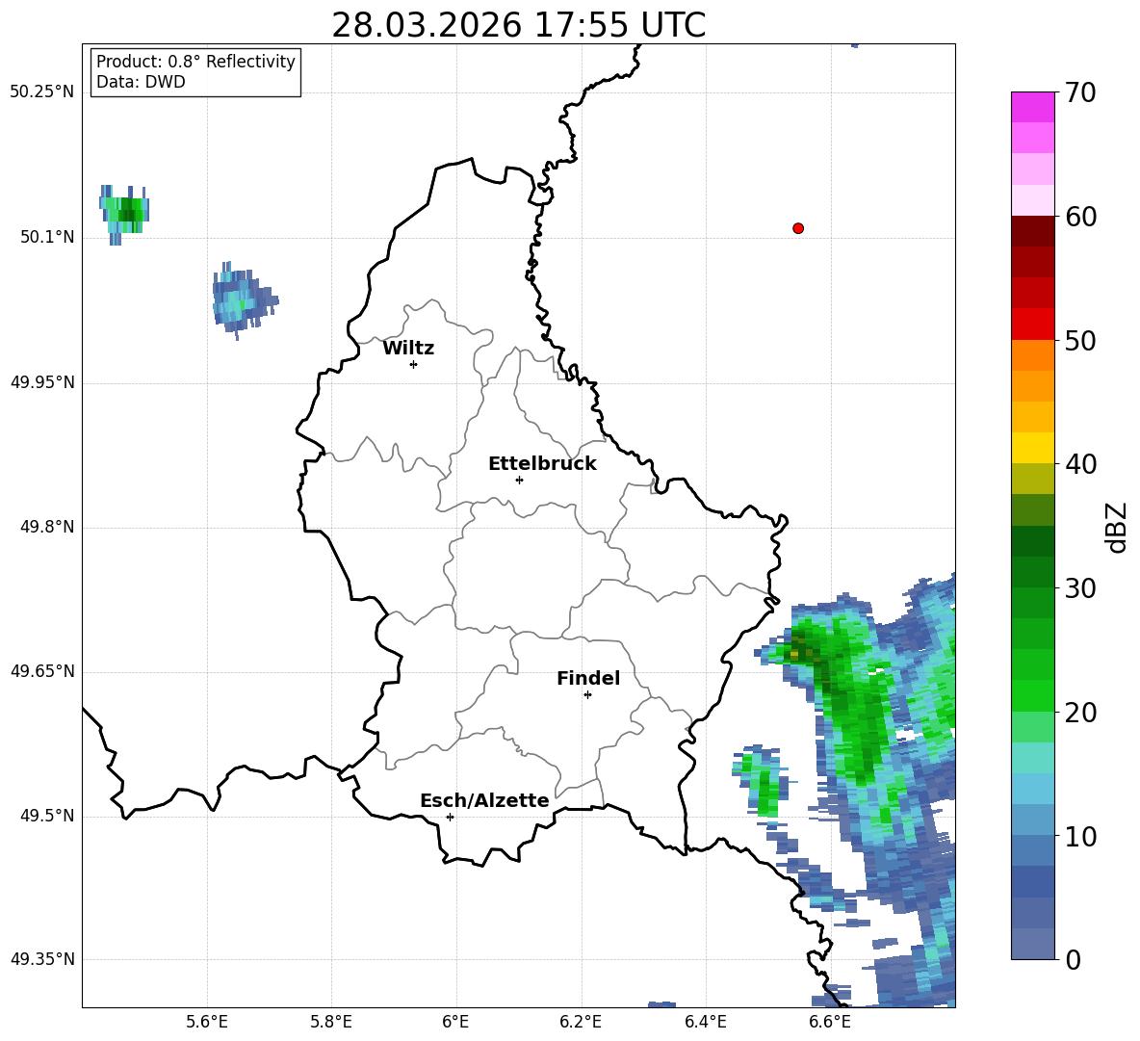
Task: Click the 6.4°E longitude label
Action: pos(705,1022)
